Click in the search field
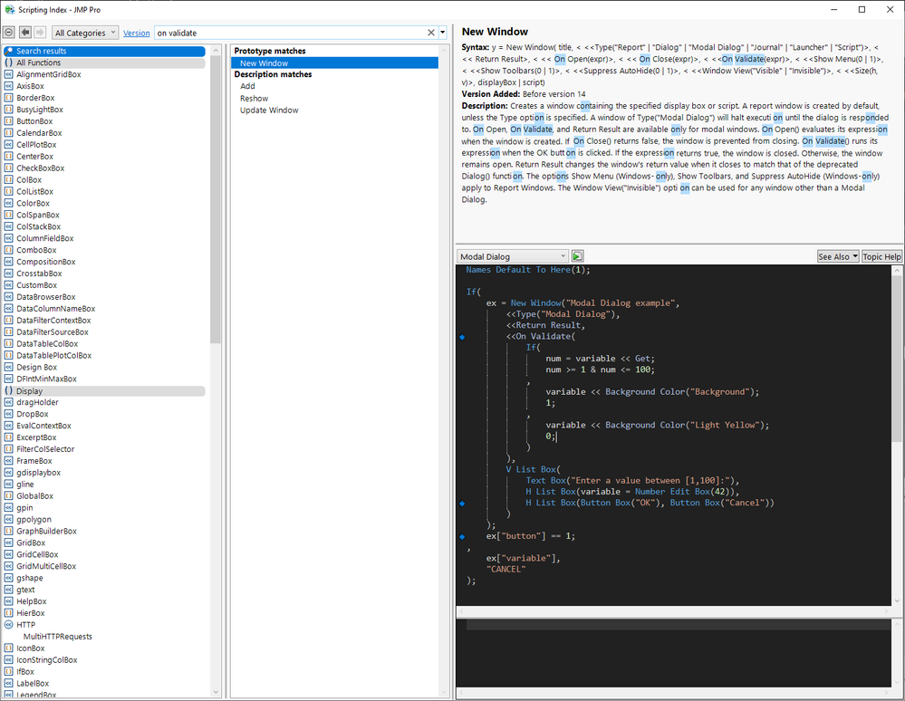The image size is (905, 701). pyautogui.click(x=290, y=33)
